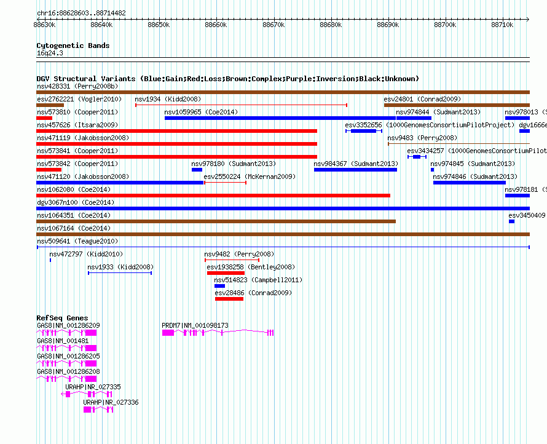The height and width of the screenshot is (444, 547).
Task: Open the nsv9482 (Perry2008) loss variant
Action: coord(232,260)
